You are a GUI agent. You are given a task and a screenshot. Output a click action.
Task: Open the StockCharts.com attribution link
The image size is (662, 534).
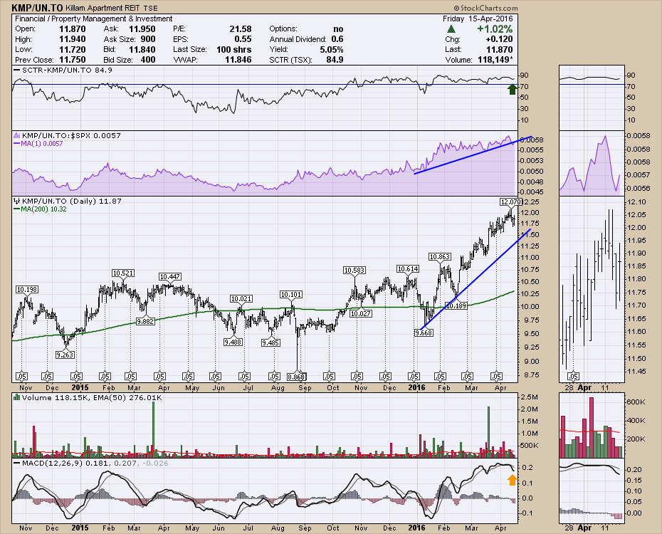point(485,8)
